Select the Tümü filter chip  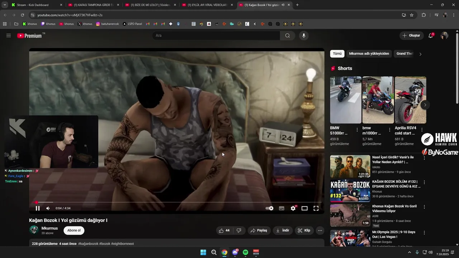click(337, 54)
